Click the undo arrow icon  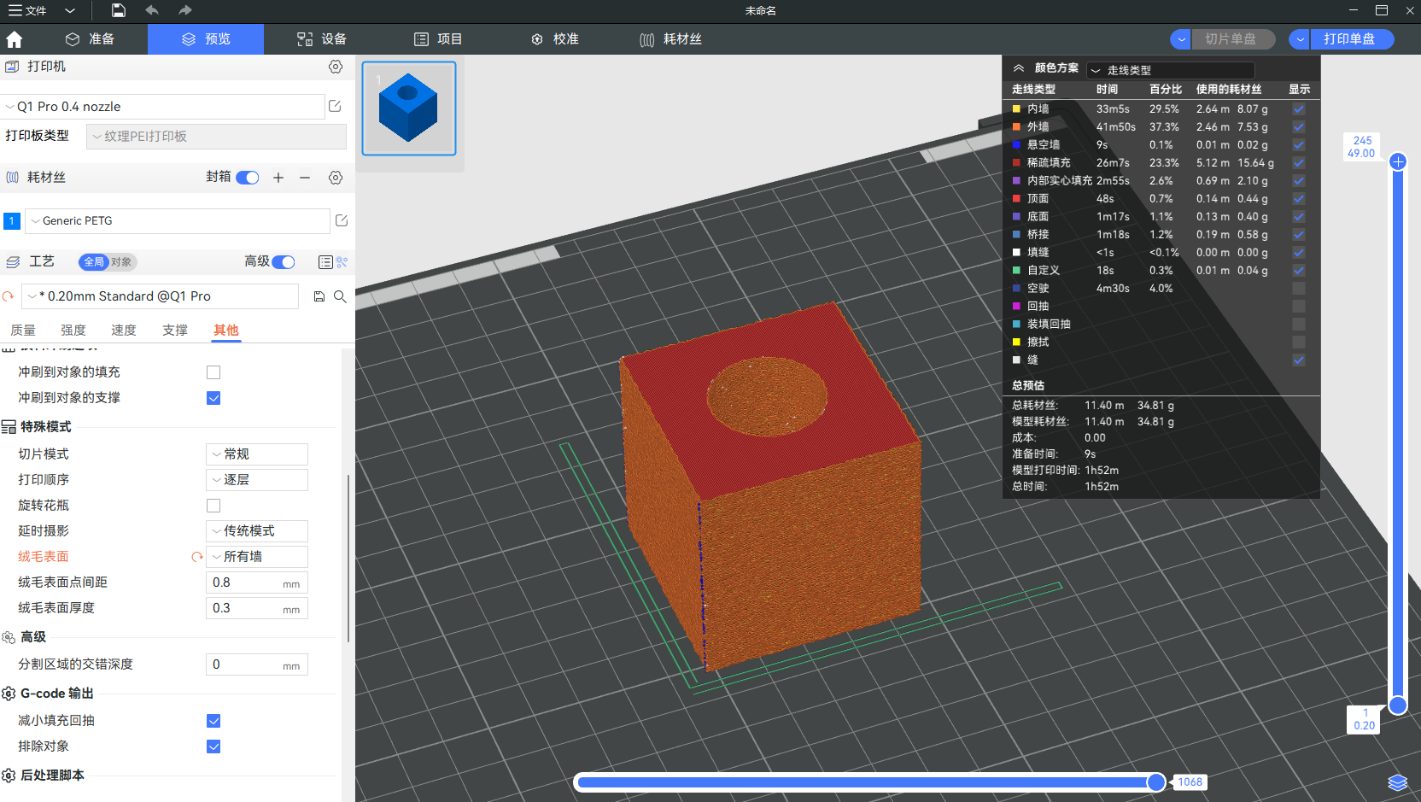click(x=152, y=10)
